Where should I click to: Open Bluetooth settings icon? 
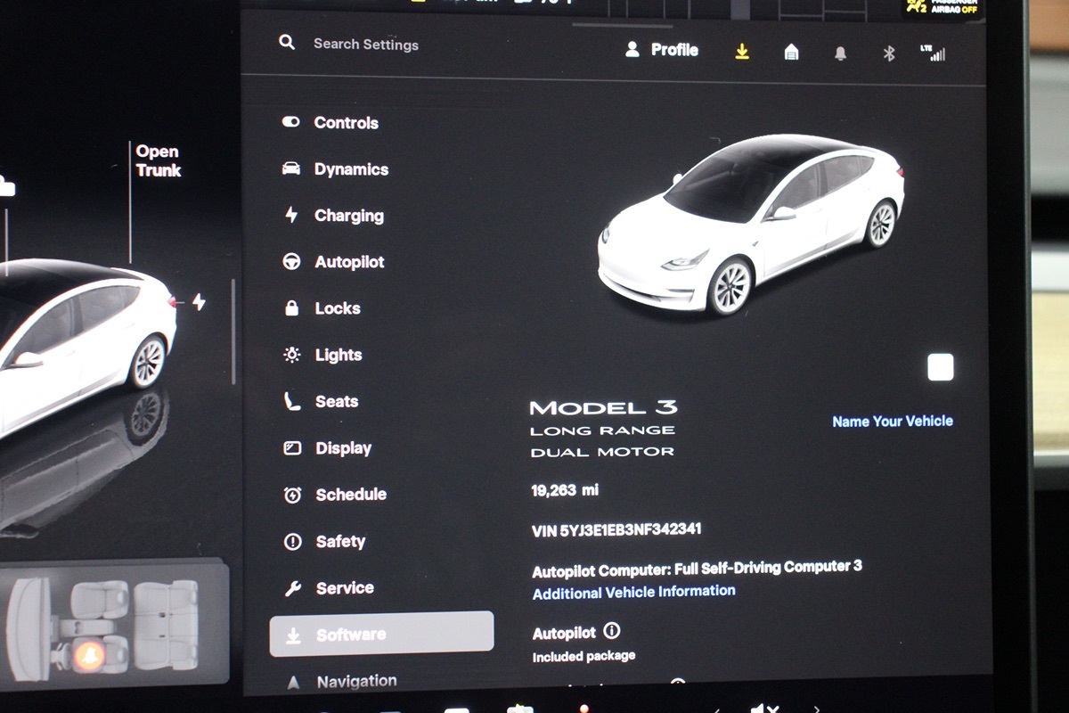tap(888, 53)
